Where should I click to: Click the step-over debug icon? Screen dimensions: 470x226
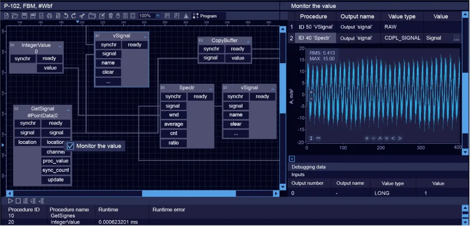pyautogui.click(x=33, y=201)
